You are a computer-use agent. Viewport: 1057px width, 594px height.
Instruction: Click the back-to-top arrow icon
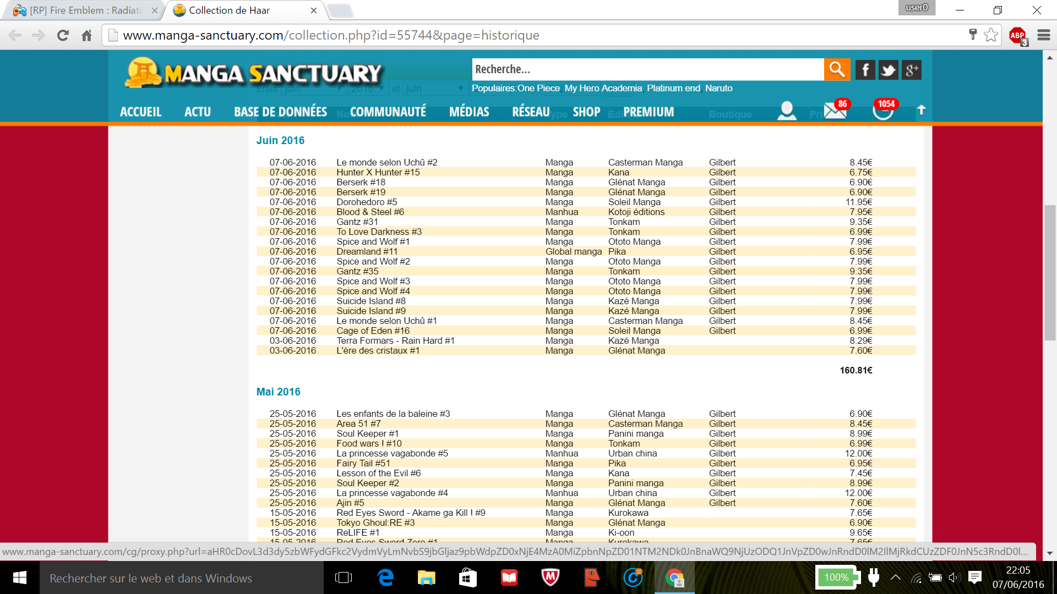click(922, 110)
